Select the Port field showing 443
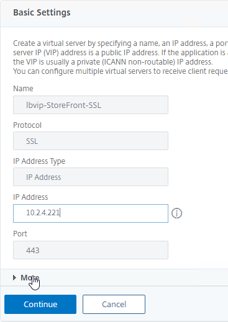Viewport: 228px width, 322px height. (91, 250)
